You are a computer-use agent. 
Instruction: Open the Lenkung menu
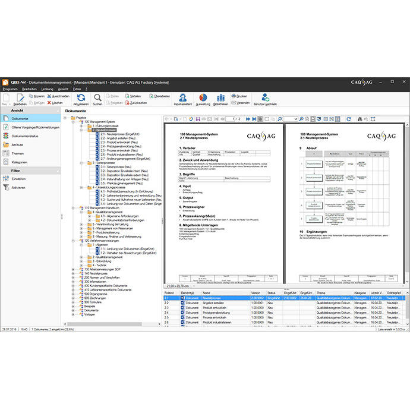pyautogui.click(x=47, y=89)
